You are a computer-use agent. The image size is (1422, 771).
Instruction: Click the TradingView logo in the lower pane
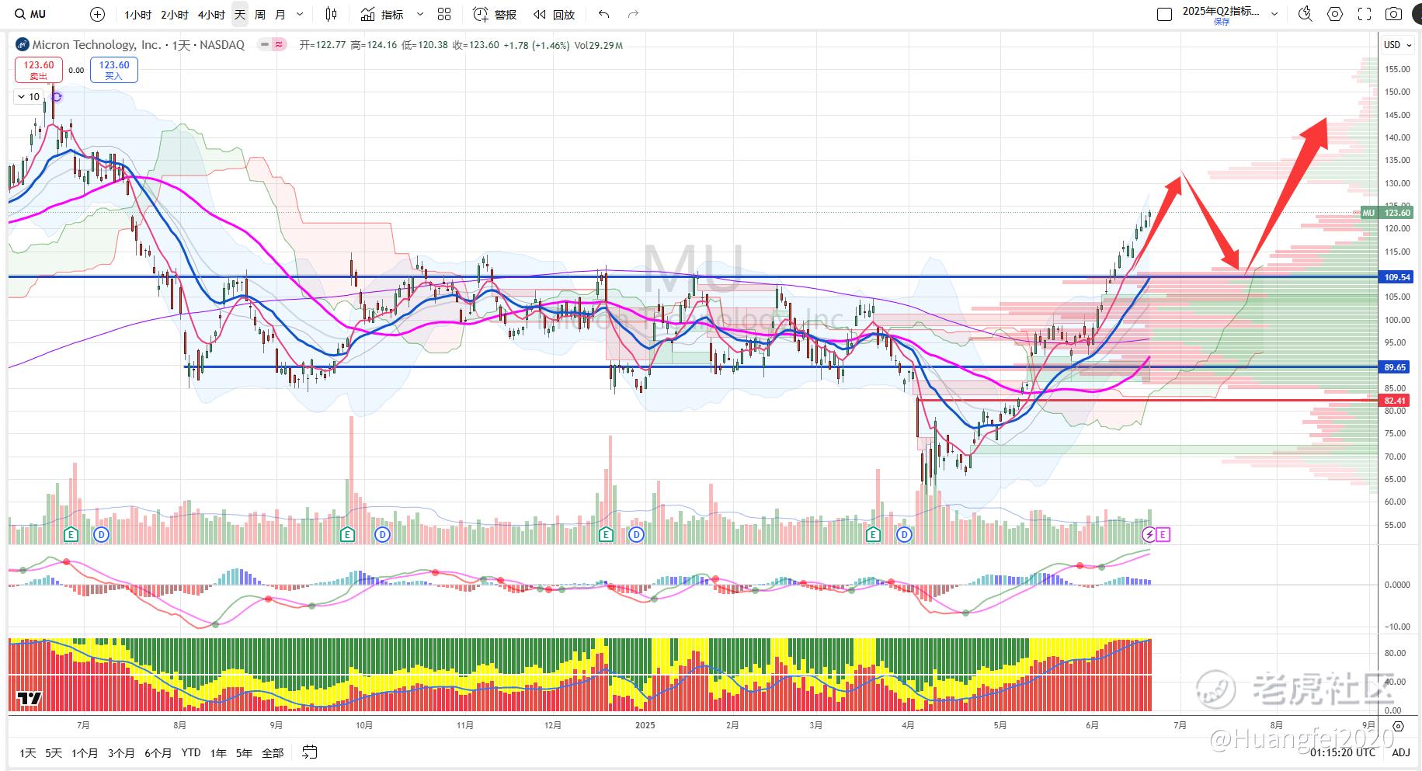(29, 698)
